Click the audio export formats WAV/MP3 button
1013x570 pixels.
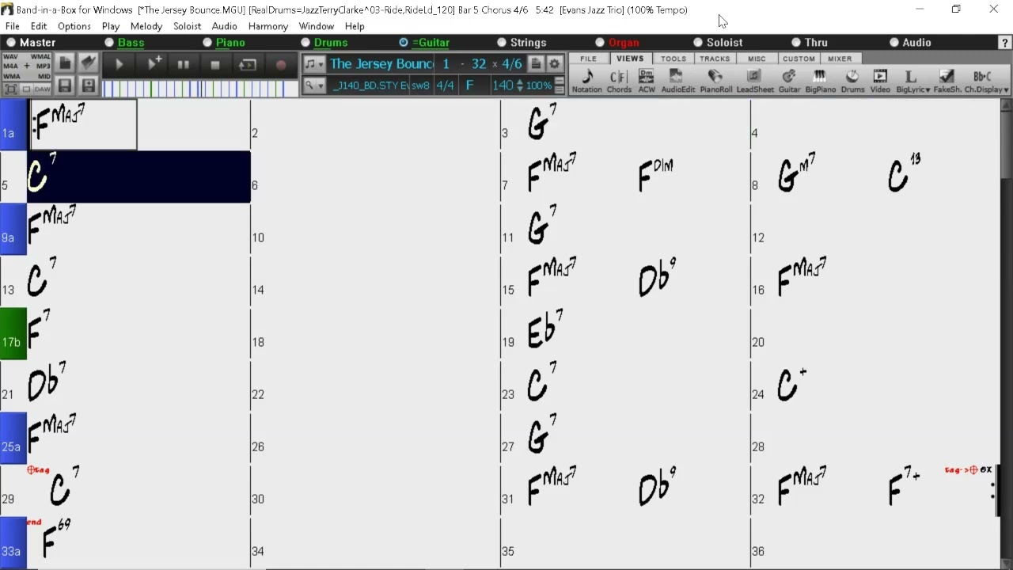(x=27, y=66)
